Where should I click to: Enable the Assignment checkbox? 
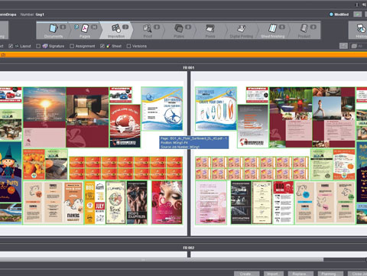72,46
